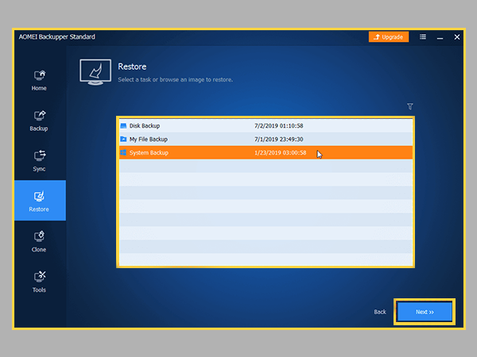Select the Restore sidebar item
This screenshot has width=477, height=357.
pyautogui.click(x=40, y=201)
